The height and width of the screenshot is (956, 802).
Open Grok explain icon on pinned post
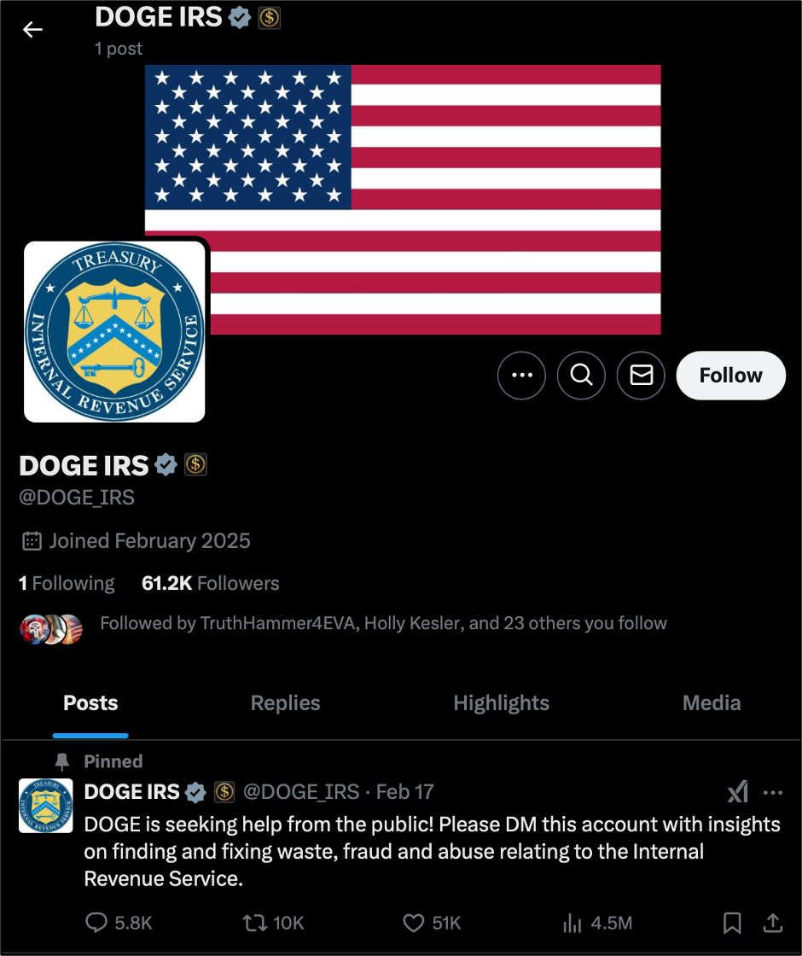(738, 792)
